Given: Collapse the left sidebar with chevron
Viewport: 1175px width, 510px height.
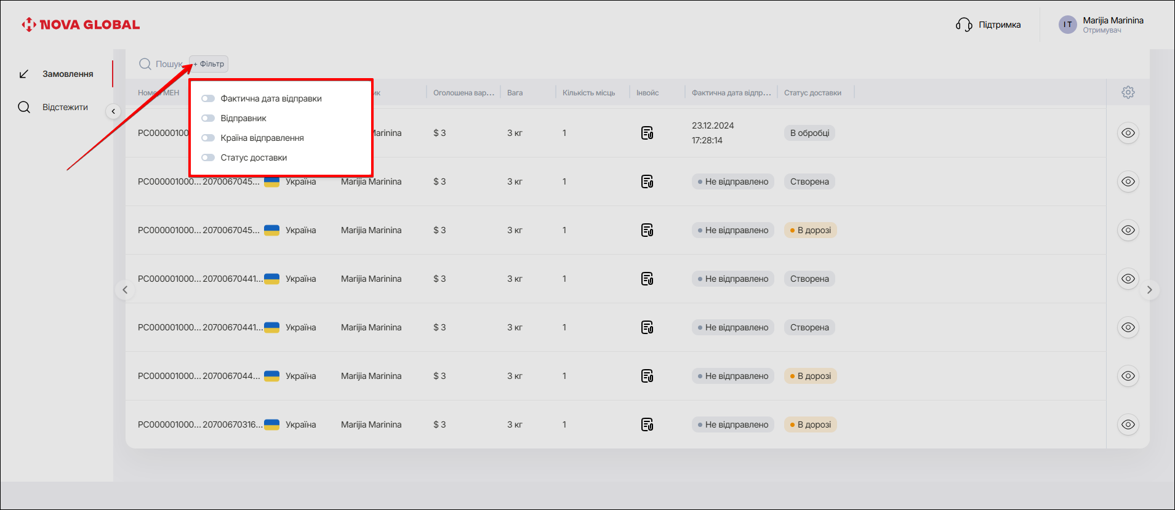Looking at the screenshot, I should coord(113,111).
